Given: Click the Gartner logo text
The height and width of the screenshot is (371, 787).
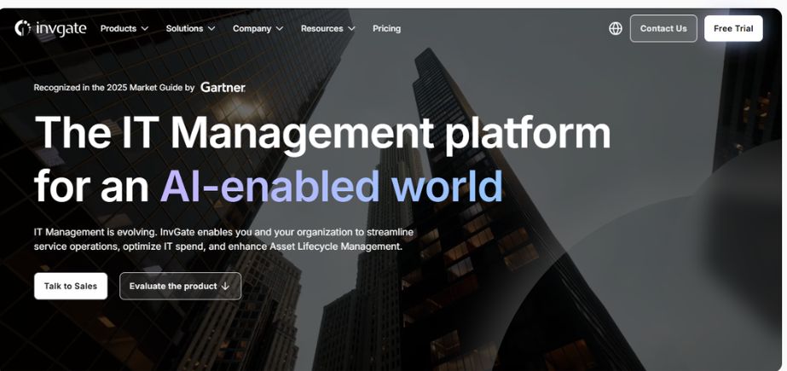Looking at the screenshot, I should [223, 87].
